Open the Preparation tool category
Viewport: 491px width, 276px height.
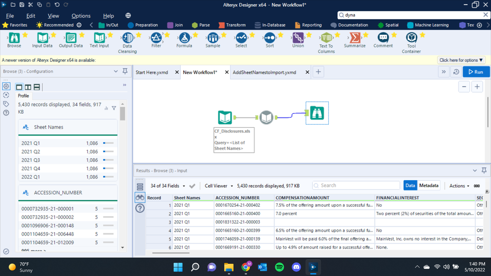[143, 25]
